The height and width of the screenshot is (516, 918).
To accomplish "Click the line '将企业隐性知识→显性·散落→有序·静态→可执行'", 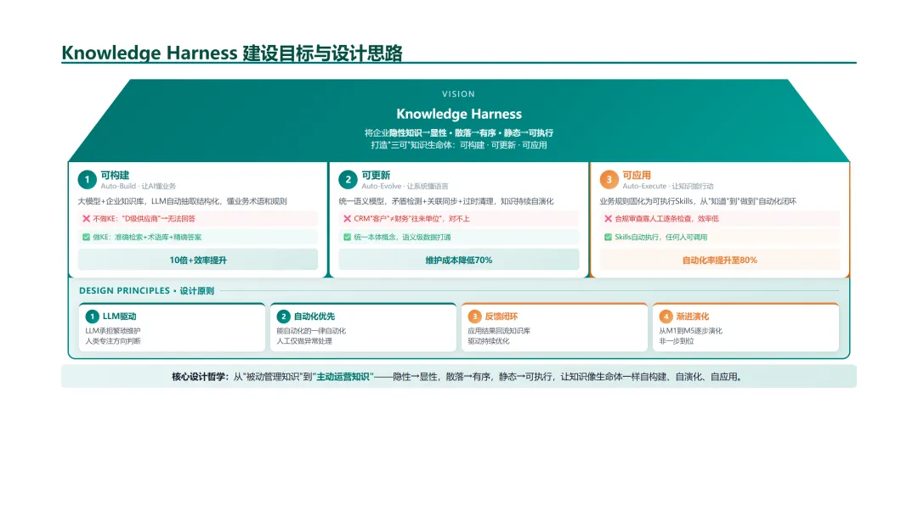I will click(459, 133).
